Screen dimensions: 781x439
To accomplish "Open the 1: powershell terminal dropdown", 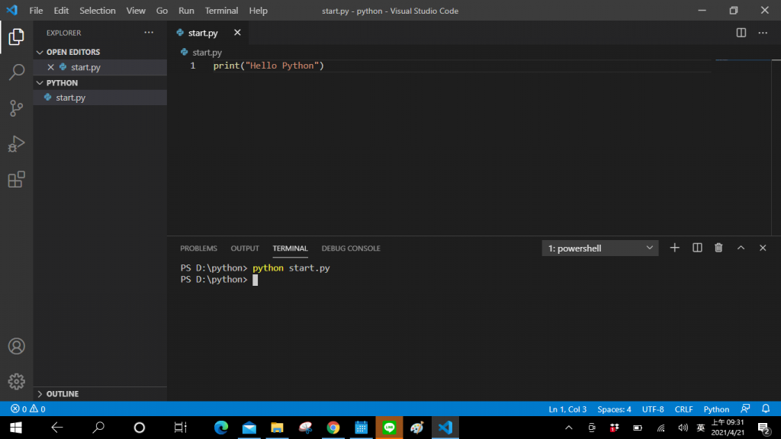I will [x=600, y=248].
